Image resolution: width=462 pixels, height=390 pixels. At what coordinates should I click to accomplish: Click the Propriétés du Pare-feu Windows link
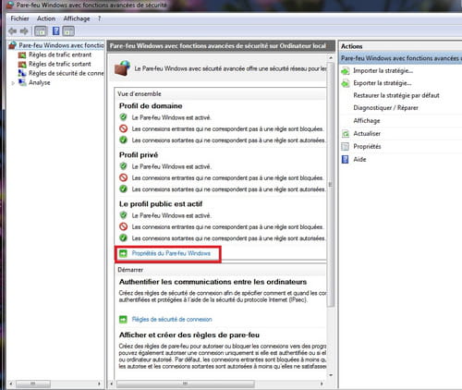[171, 253]
